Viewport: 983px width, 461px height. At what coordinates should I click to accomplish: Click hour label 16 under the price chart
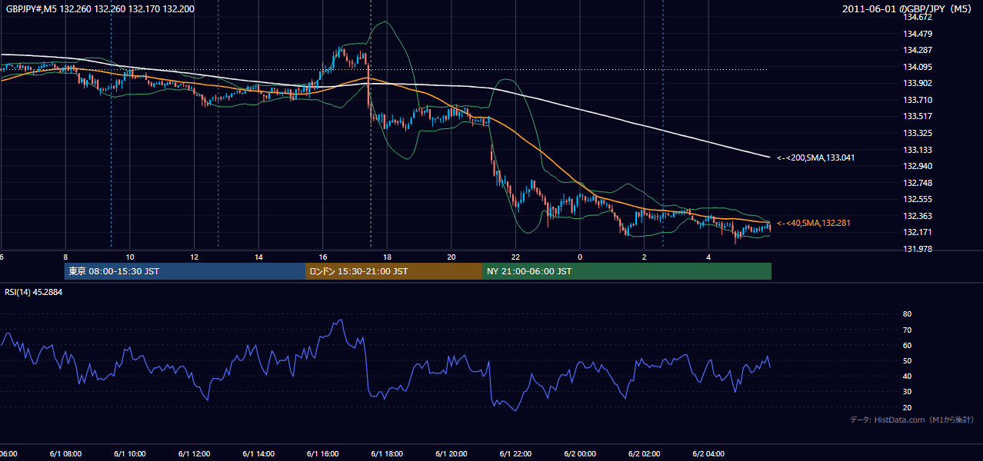point(323,257)
